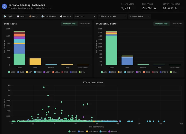Switch Lend Stats to Protocol View
The image size is (186, 134).
tap(69, 24)
